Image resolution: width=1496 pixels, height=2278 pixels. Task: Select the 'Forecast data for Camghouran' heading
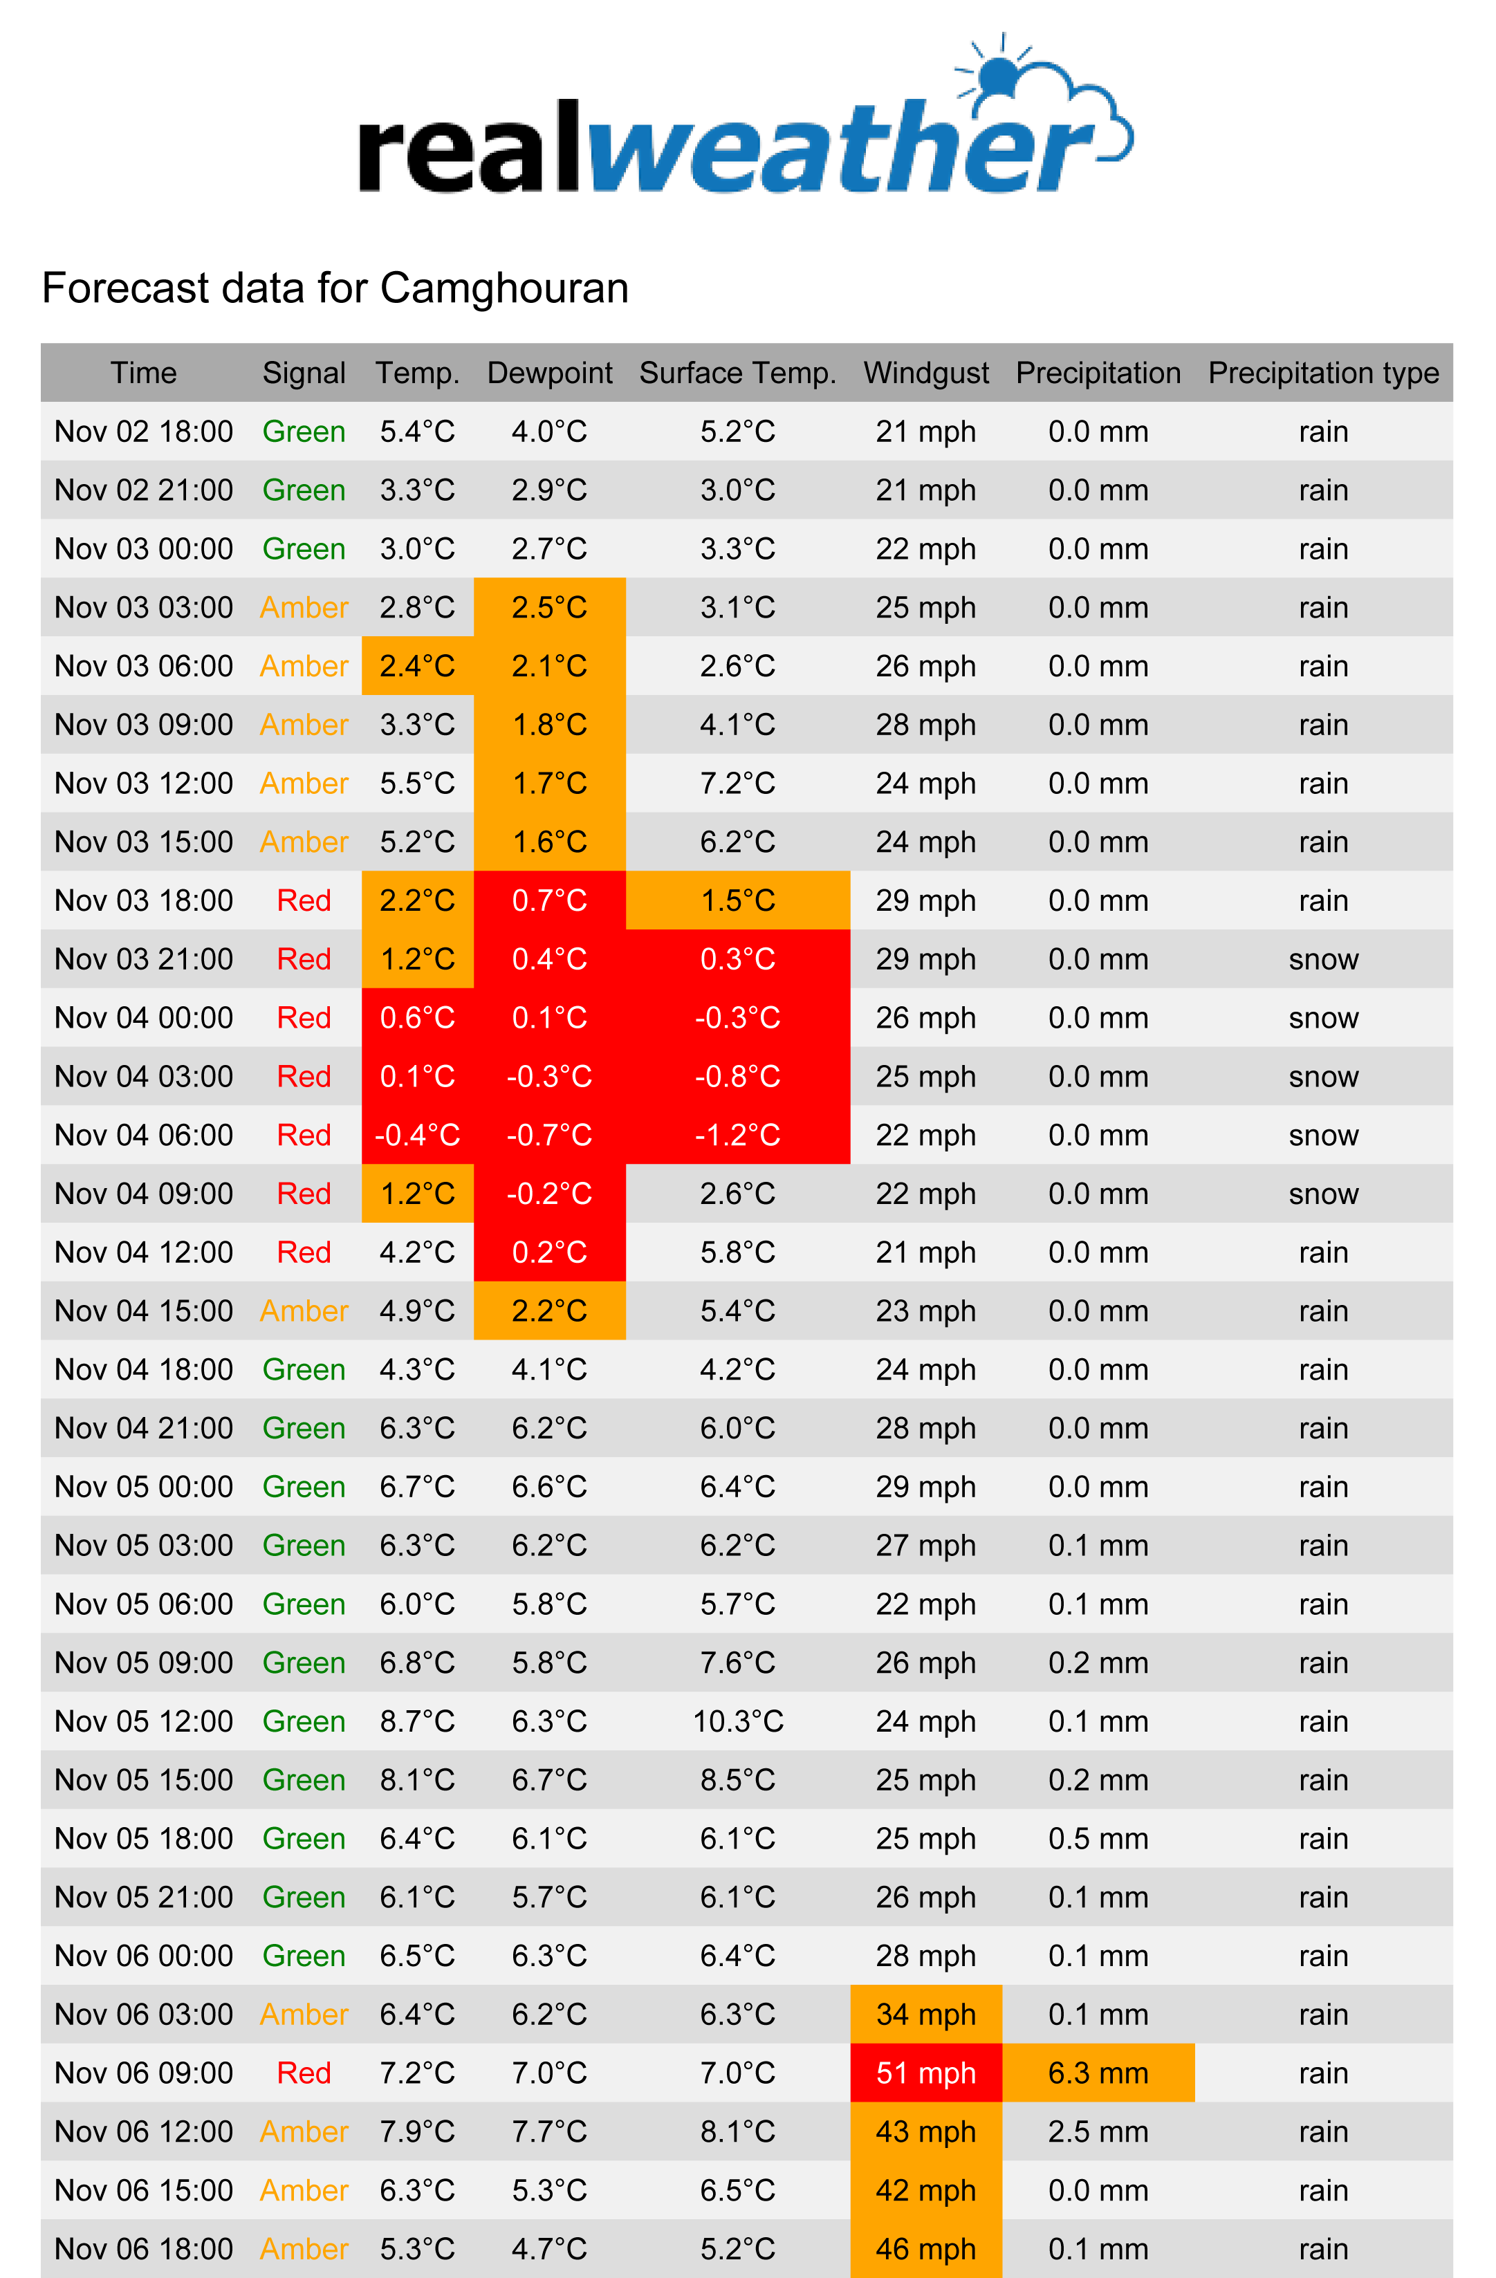tap(335, 288)
